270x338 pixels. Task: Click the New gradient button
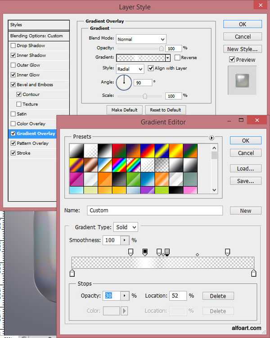pyautogui.click(x=246, y=211)
